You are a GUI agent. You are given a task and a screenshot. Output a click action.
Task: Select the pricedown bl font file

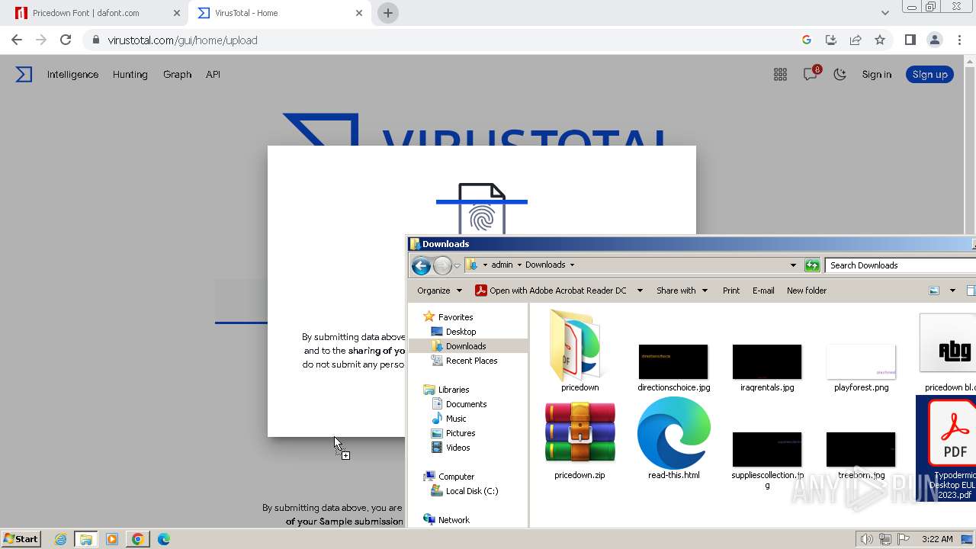point(949,352)
